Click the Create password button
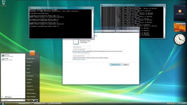 coord(115,64)
